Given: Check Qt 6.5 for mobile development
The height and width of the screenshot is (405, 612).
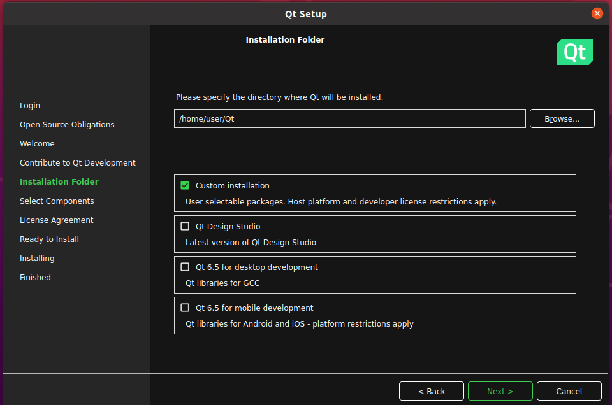Looking at the screenshot, I should (185, 308).
